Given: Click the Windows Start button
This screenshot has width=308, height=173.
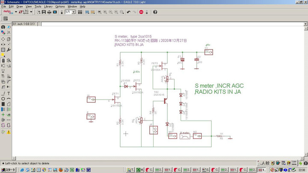Looking at the screenshot, I should point(8,170).
